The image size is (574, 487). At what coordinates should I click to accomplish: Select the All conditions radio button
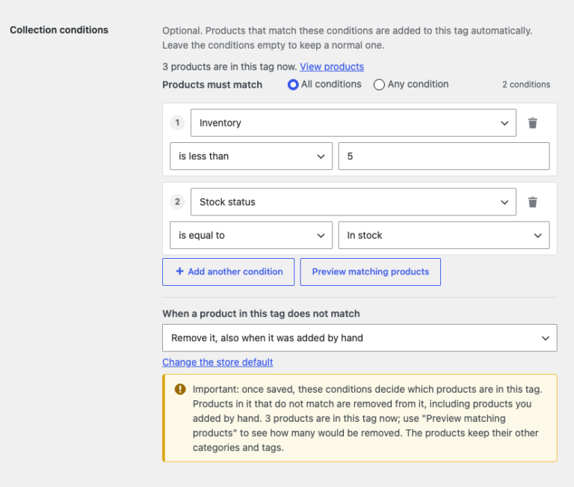click(293, 85)
